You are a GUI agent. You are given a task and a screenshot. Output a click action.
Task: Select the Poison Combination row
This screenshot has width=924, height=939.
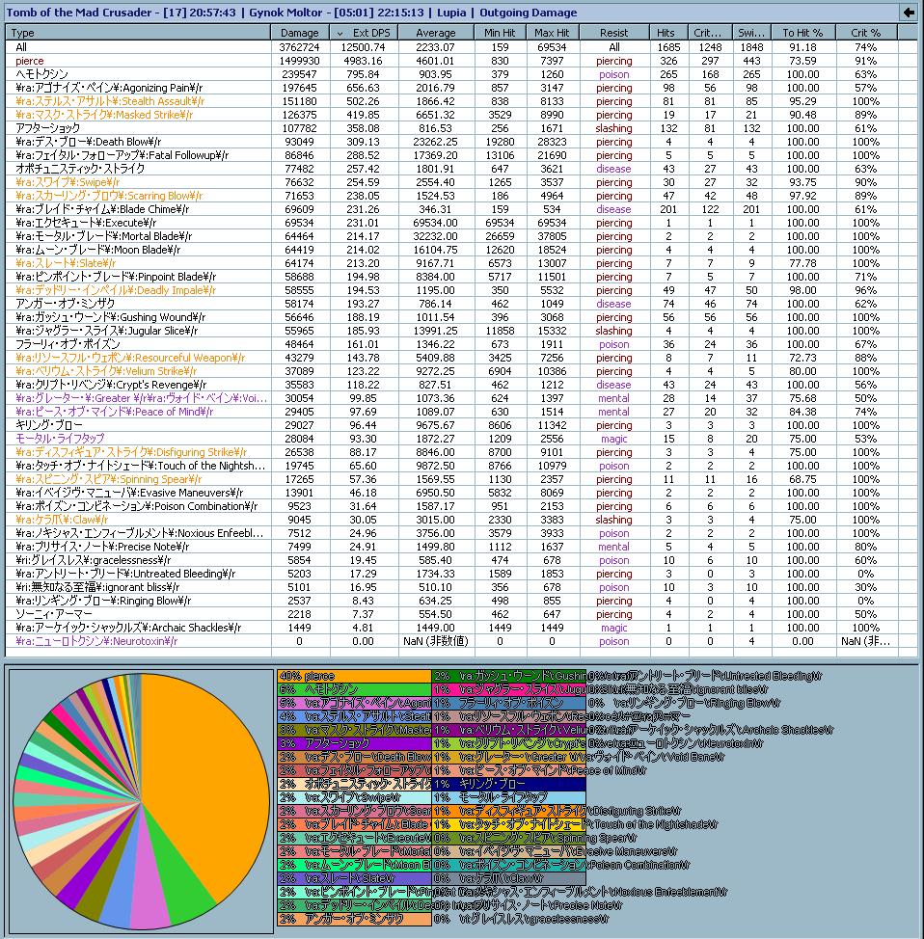[x=461, y=506]
